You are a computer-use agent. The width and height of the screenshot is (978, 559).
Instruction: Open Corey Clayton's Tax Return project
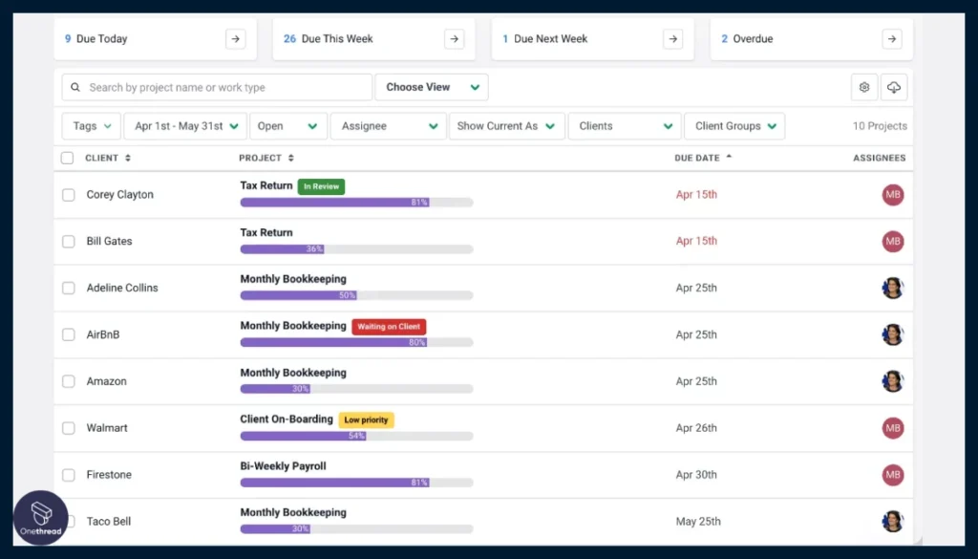[266, 185]
